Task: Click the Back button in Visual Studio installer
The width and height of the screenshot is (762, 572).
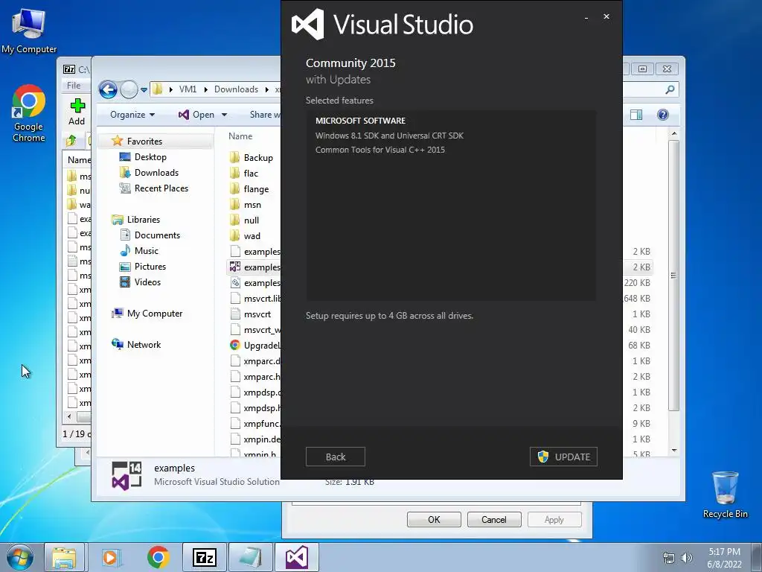Action: pyautogui.click(x=336, y=457)
